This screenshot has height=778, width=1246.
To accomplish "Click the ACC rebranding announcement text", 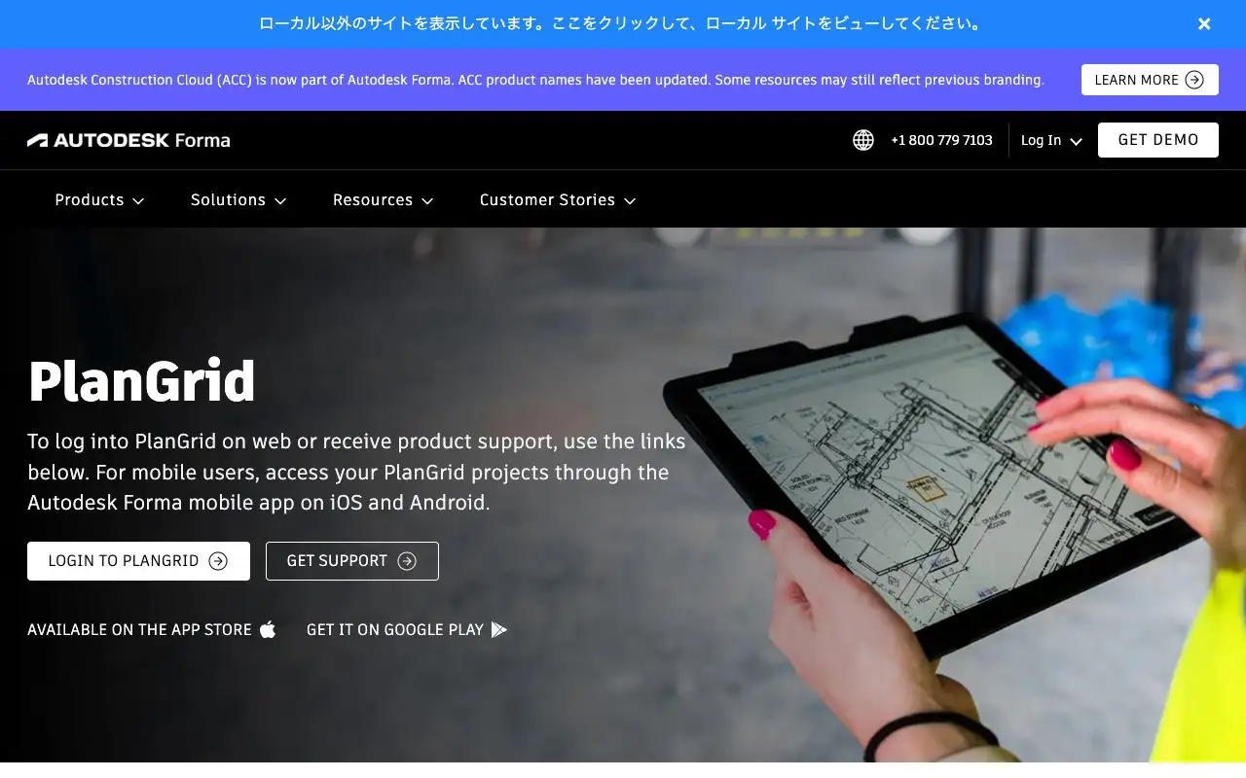I will (535, 80).
